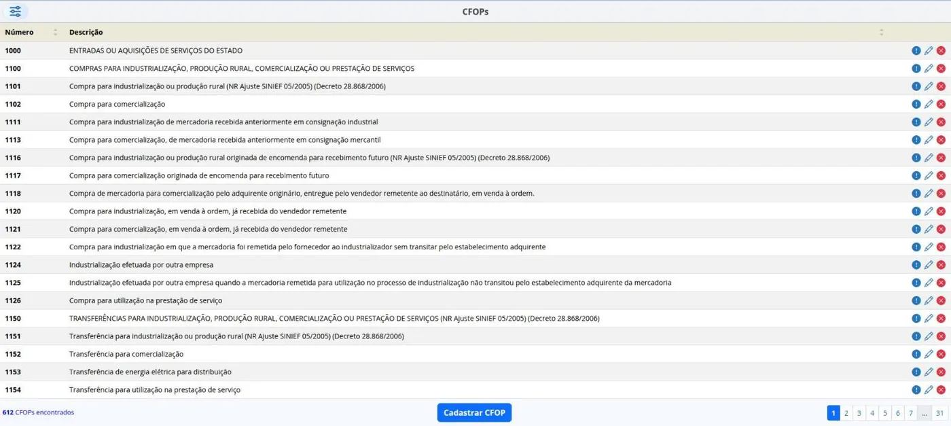Viewport: 951px width, 426px height.
Task: Go to page 4 of results
Action: coord(872,413)
